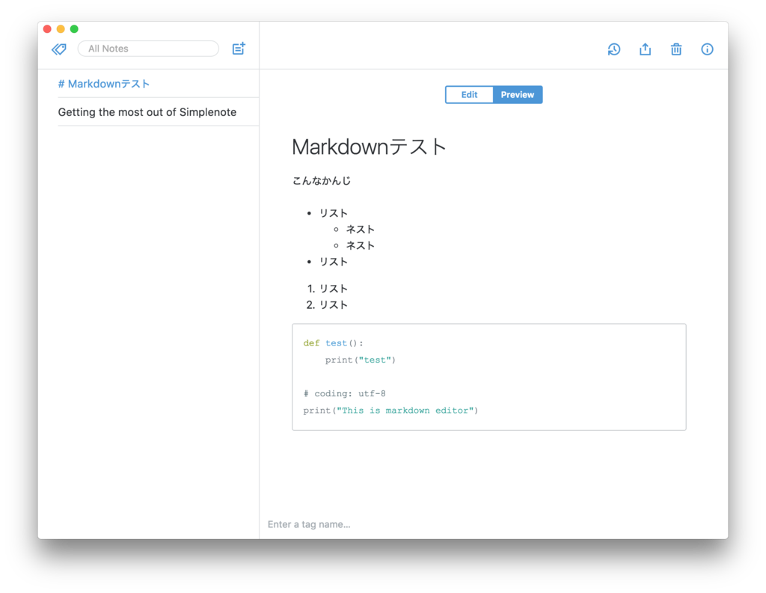This screenshot has height=593, width=766.
Task: Click the share note icon
Action: tap(645, 49)
